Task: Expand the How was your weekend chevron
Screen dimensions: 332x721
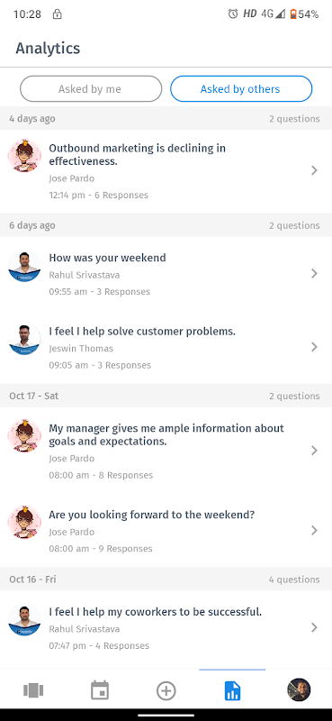Action: (315, 274)
